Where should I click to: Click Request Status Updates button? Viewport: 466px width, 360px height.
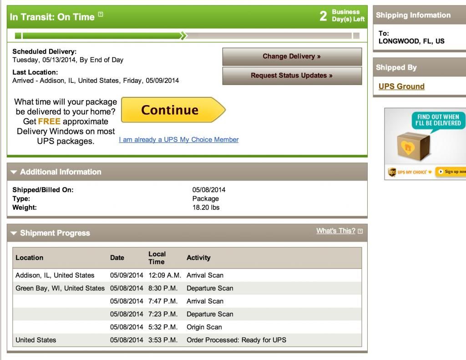click(292, 76)
